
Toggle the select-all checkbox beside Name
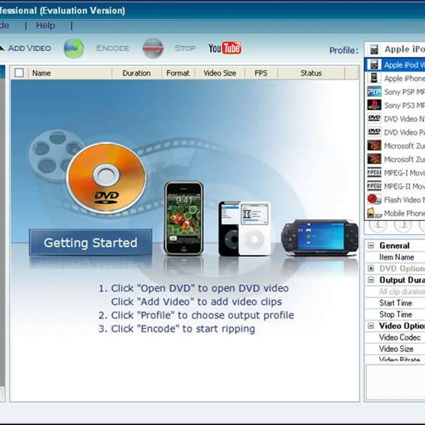[19, 73]
